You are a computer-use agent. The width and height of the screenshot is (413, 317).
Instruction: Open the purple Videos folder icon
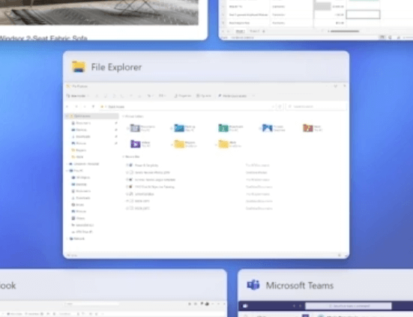(136, 144)
